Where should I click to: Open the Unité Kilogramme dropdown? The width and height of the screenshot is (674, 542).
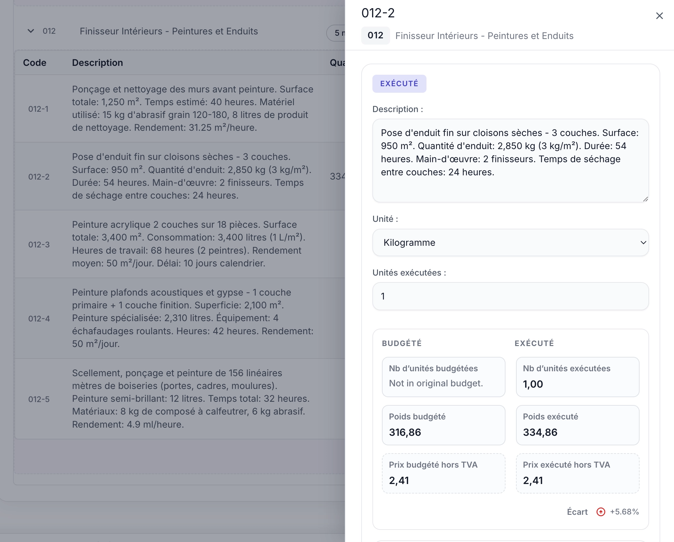point(510,242)
